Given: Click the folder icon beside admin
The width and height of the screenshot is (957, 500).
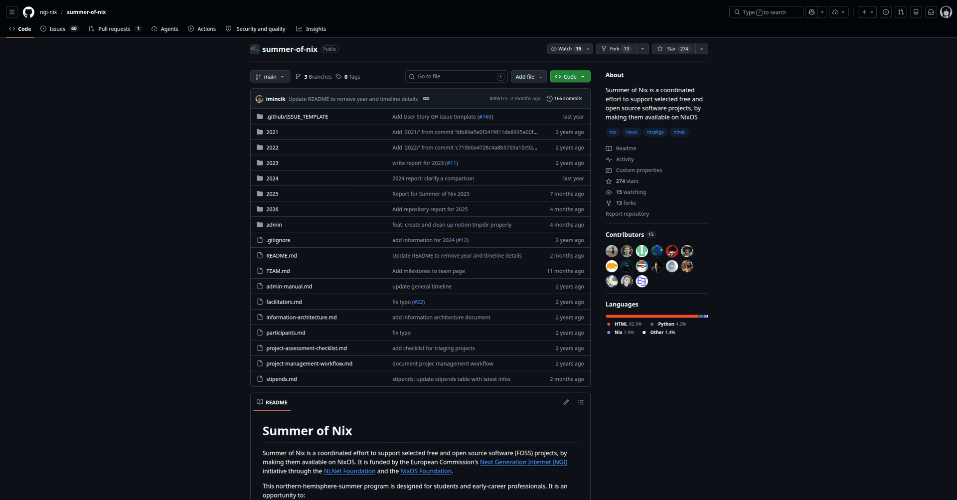Looking at the screenshot, I should click(x=260, y=225).
